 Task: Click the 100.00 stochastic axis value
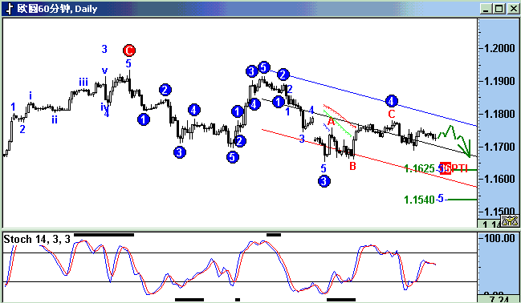tap(499, 238)
